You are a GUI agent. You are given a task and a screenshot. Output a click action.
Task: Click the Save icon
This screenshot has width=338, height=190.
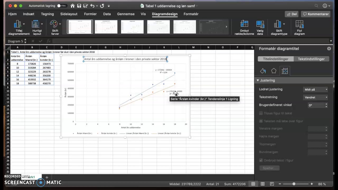(x=79, y=6)
